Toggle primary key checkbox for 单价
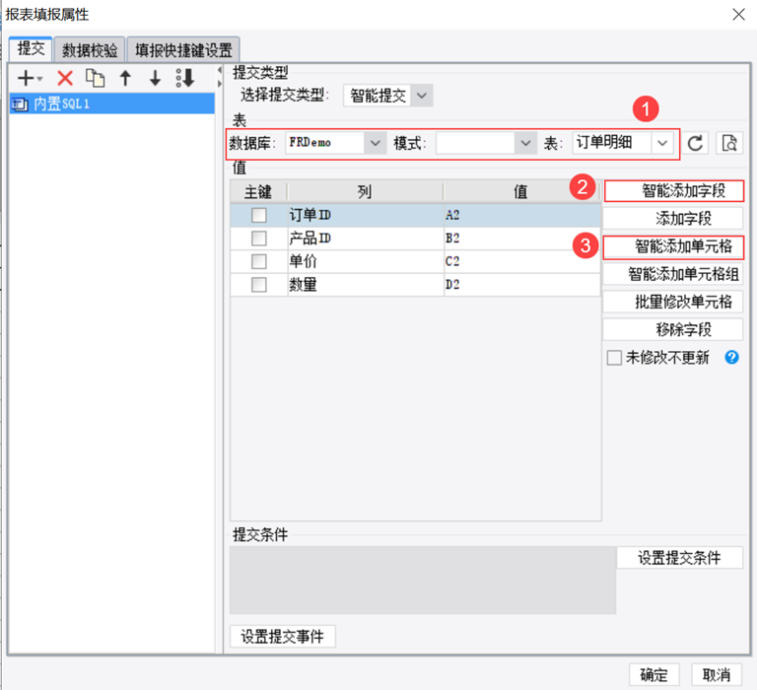Image resolution: width=757 pixels, height=690 pixels. pos(259,261)
